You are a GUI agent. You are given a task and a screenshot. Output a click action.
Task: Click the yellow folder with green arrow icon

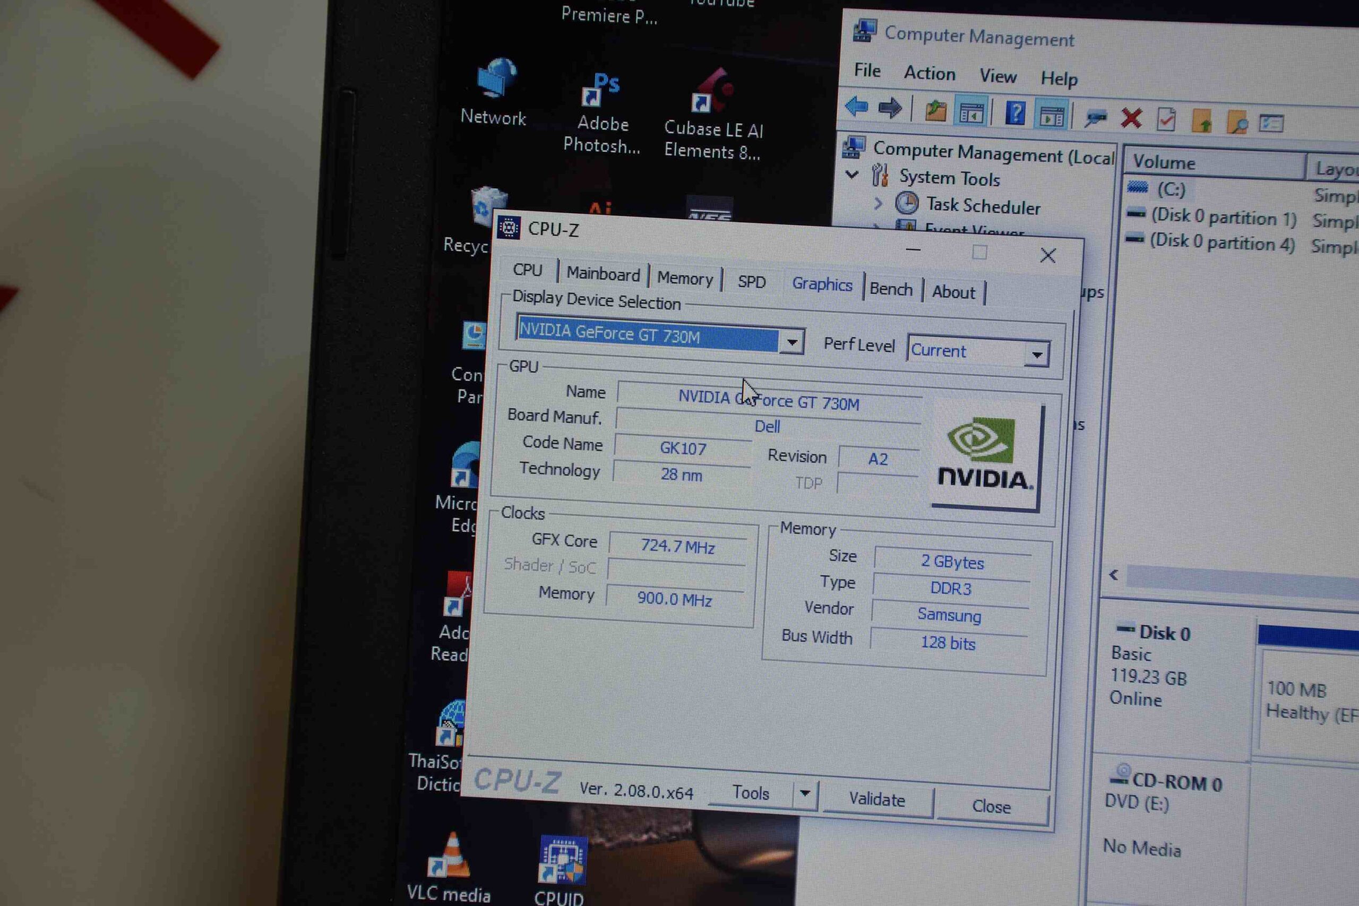1201,121
